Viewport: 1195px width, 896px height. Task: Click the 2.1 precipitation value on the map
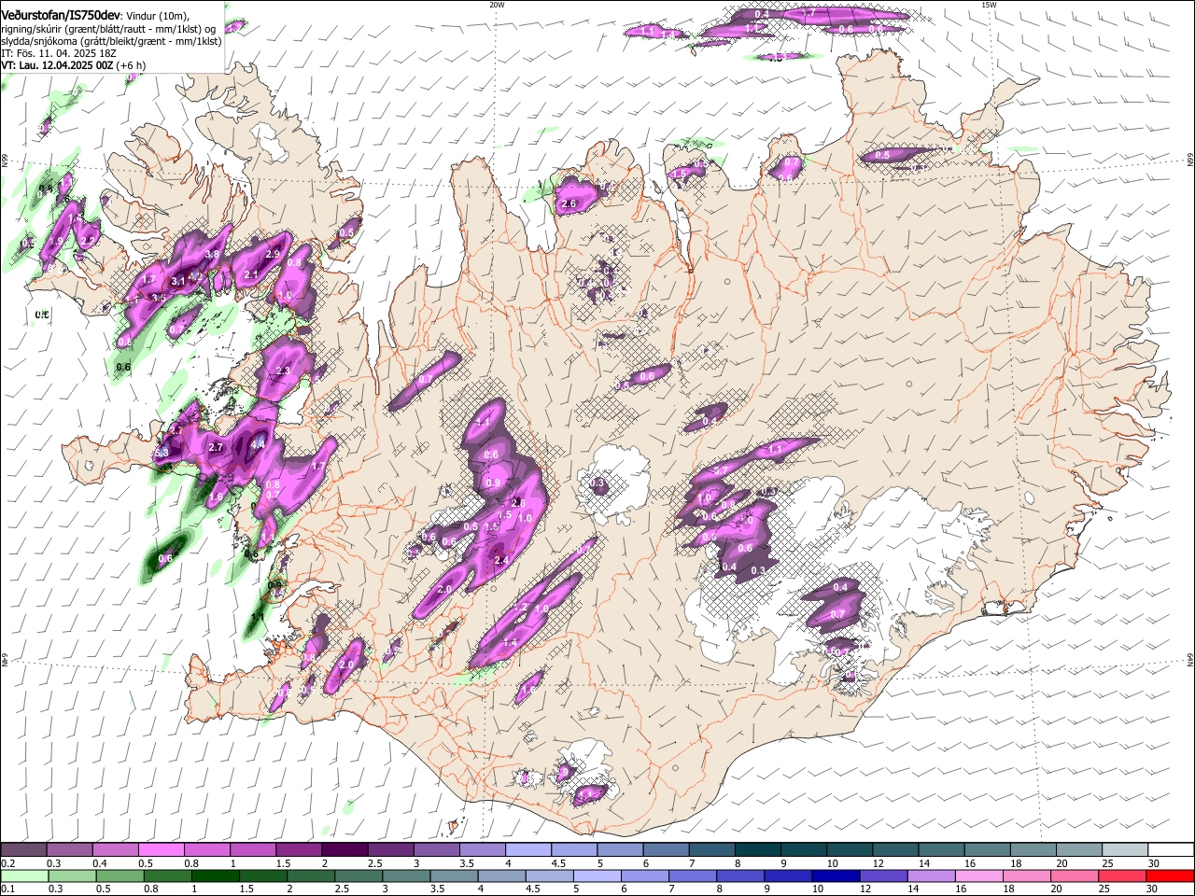250,274
